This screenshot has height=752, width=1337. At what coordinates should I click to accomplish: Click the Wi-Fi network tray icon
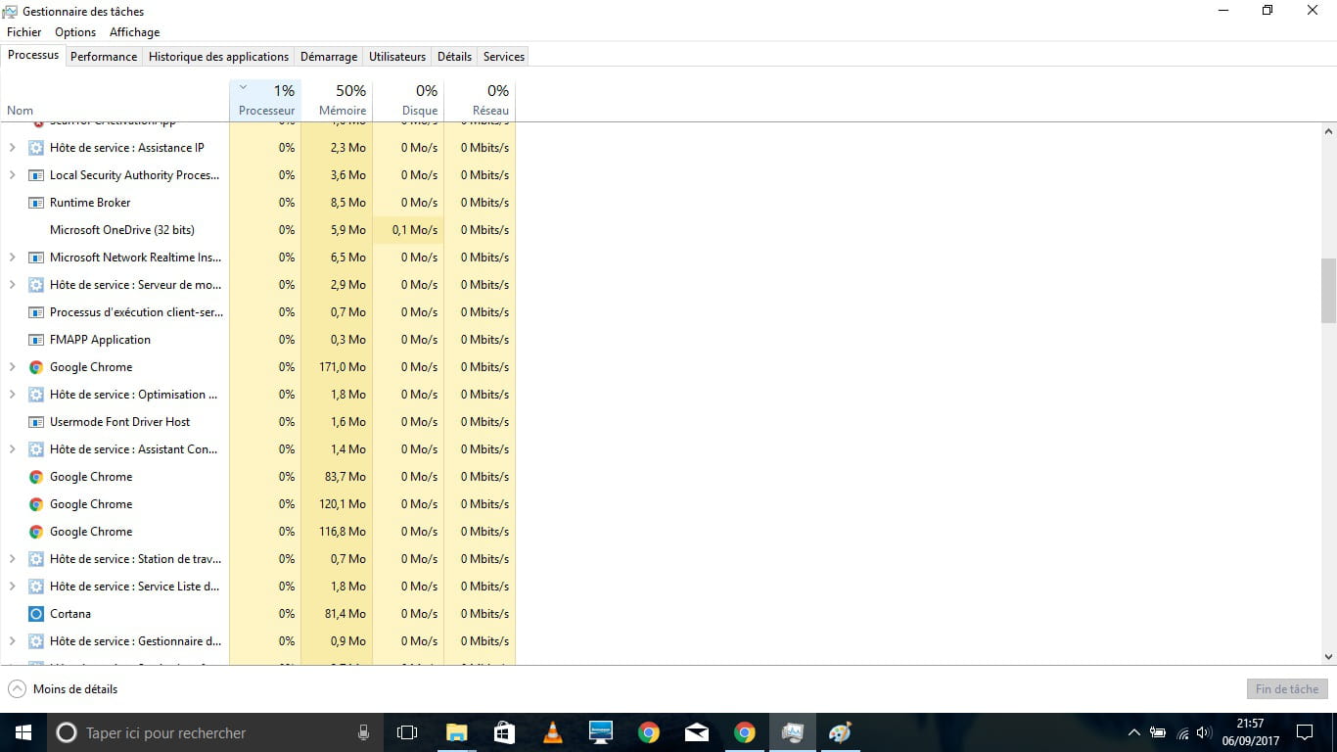pyautogui.click(x=1182, y=732)
